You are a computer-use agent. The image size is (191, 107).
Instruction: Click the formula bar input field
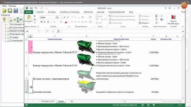[121, 31]
